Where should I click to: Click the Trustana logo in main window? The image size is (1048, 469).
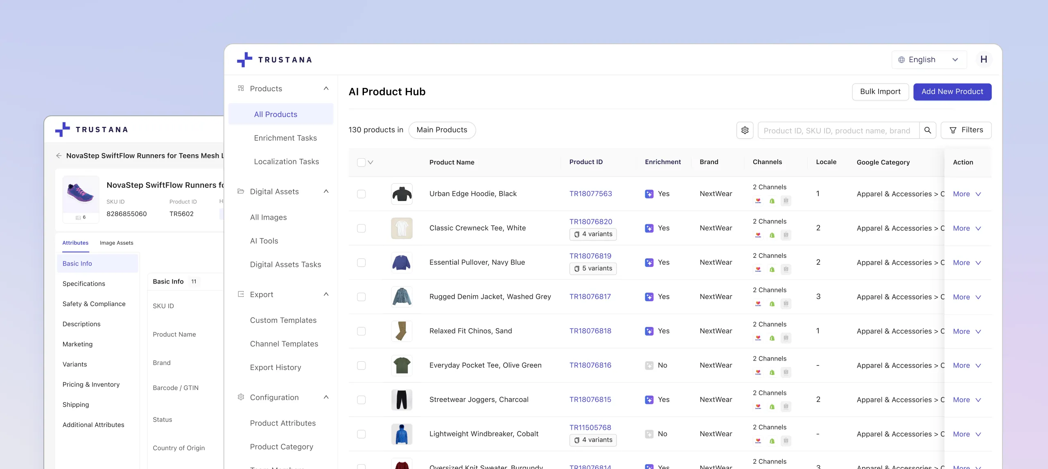pos(275,60)
